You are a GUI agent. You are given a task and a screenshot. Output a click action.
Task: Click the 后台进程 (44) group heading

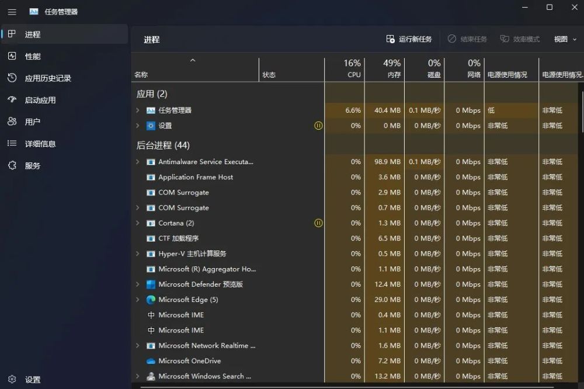(163, 145)
